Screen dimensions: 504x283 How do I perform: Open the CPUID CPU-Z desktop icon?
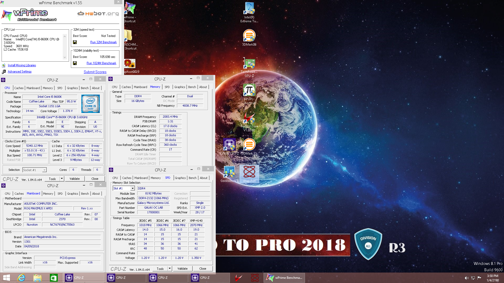click(x=229, y=146)
